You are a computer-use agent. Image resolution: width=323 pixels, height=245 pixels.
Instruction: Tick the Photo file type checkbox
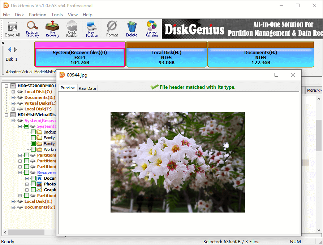pos(34,184)
